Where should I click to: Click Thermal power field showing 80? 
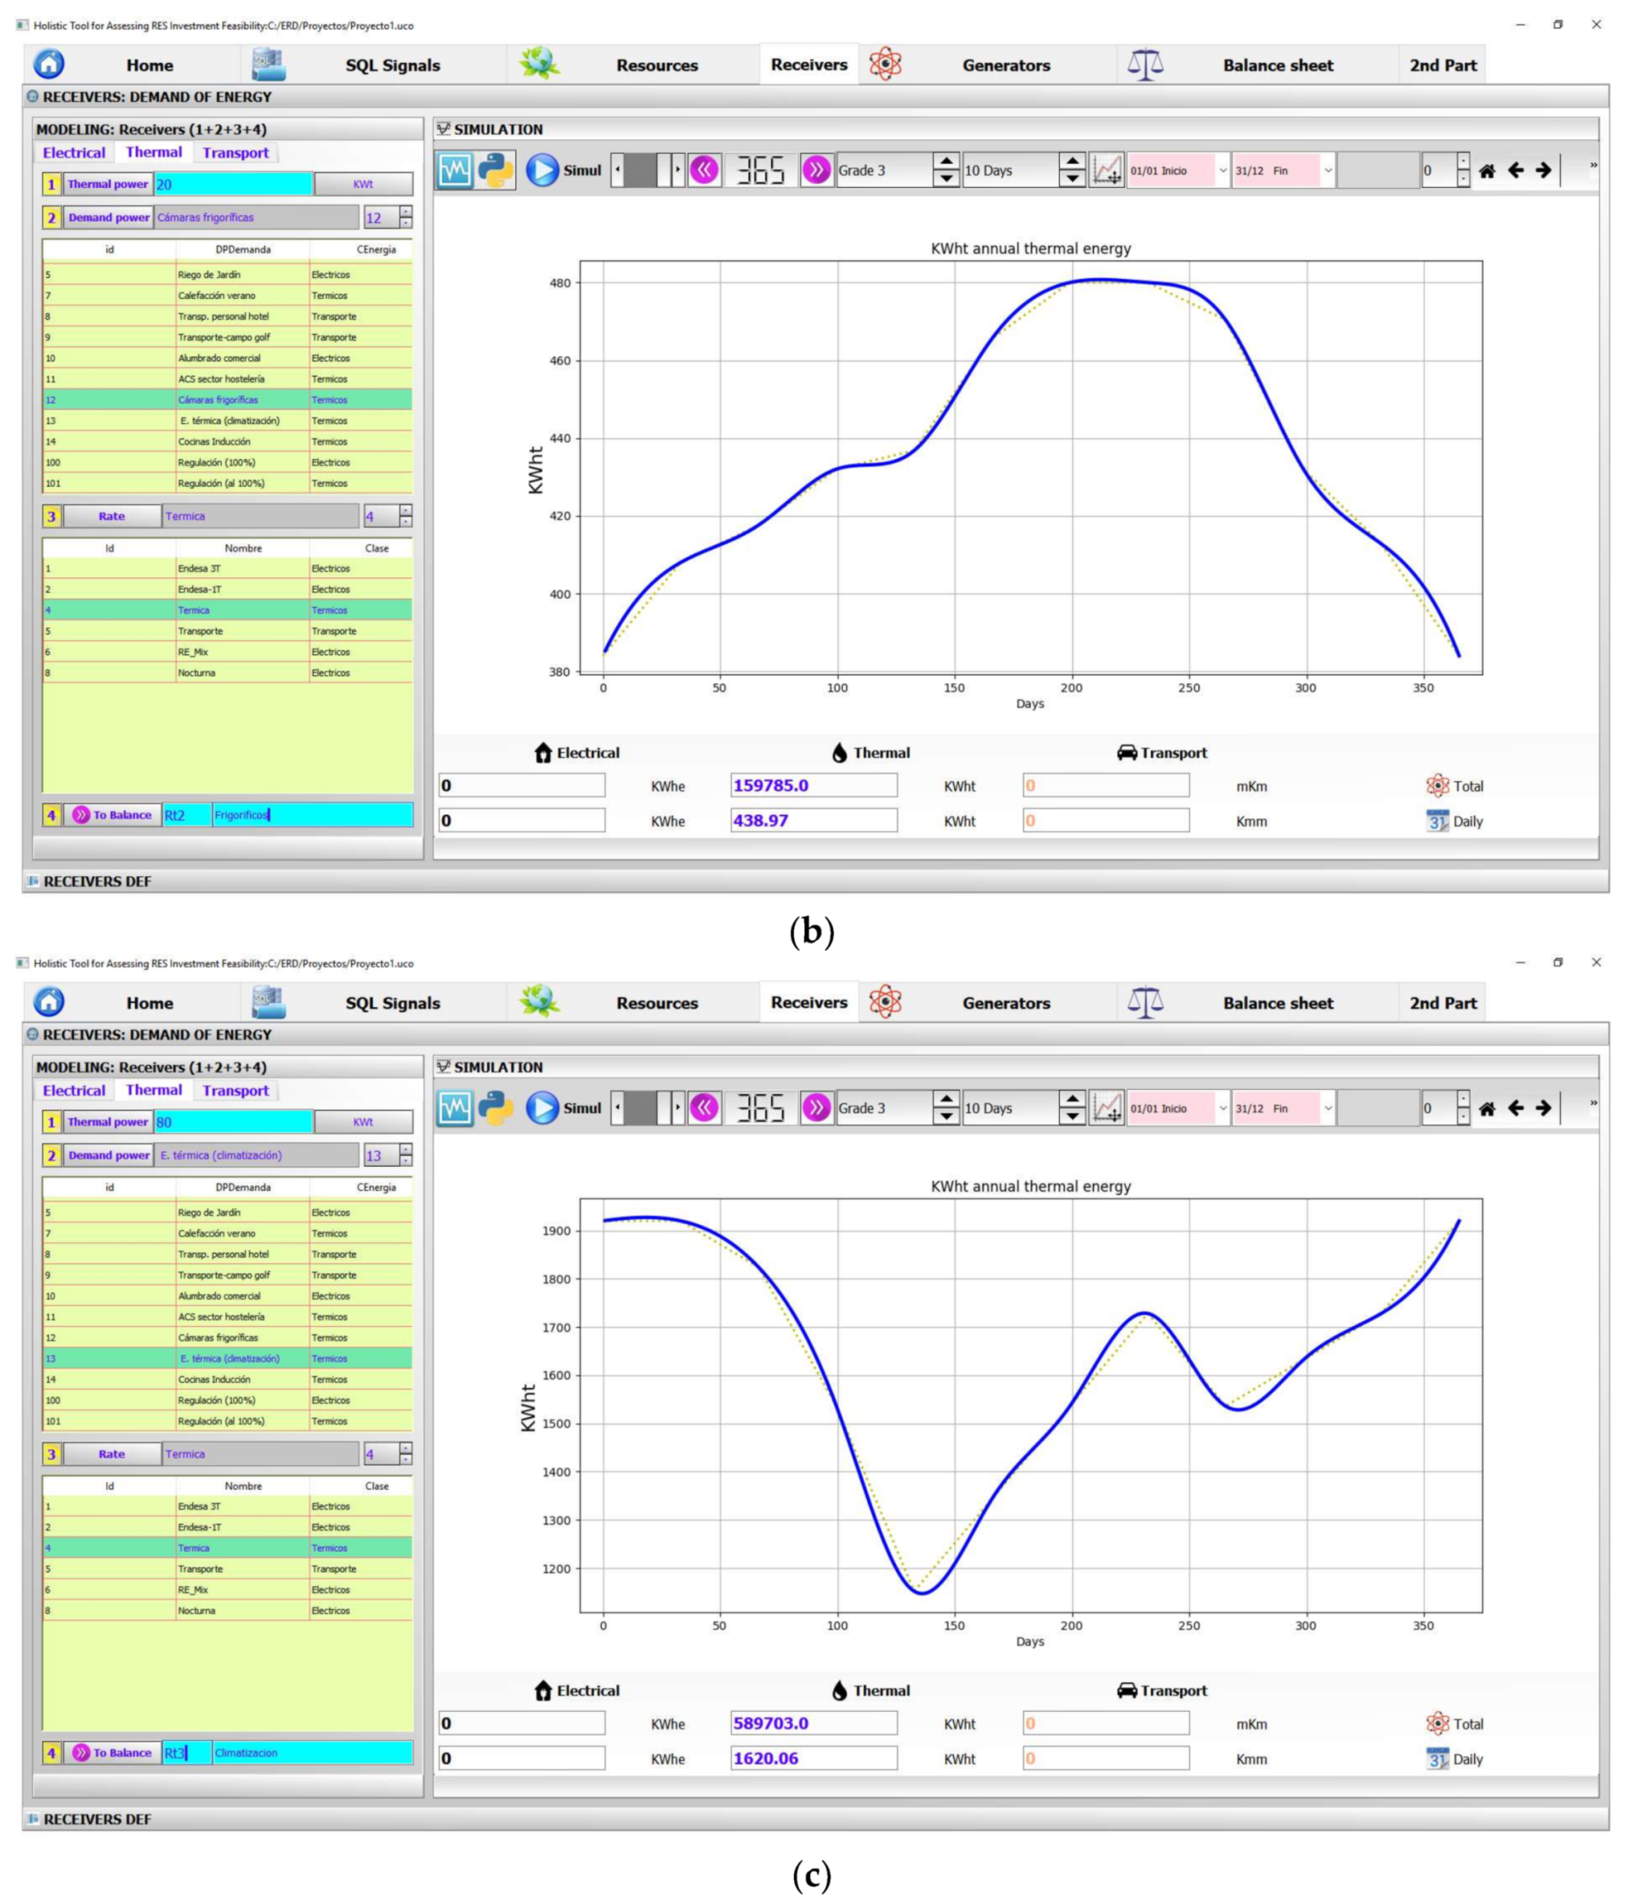233,1122
